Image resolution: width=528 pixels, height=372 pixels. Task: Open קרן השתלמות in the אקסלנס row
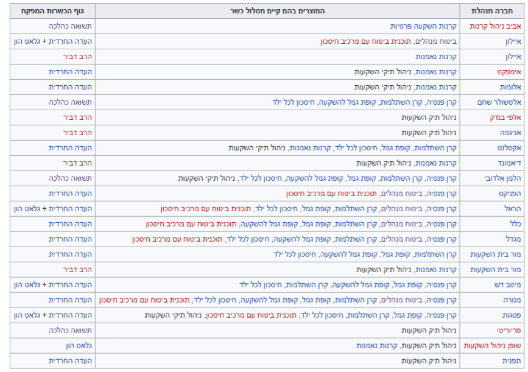(436, 148)
